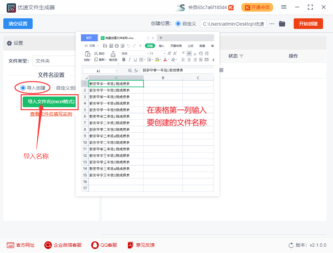Click the formula bar input
The height and width of the screenshot is (253, 333).
[x=177, y=71]
